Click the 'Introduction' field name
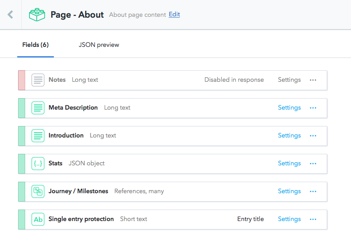Viewport: 351px width, 252px height. pyautogui.click(x=66, y=135)
